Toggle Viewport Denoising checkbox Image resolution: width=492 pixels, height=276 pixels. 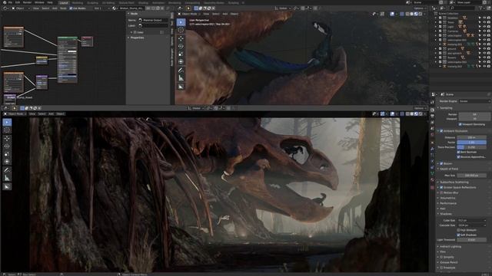click(x=460, y=124)
